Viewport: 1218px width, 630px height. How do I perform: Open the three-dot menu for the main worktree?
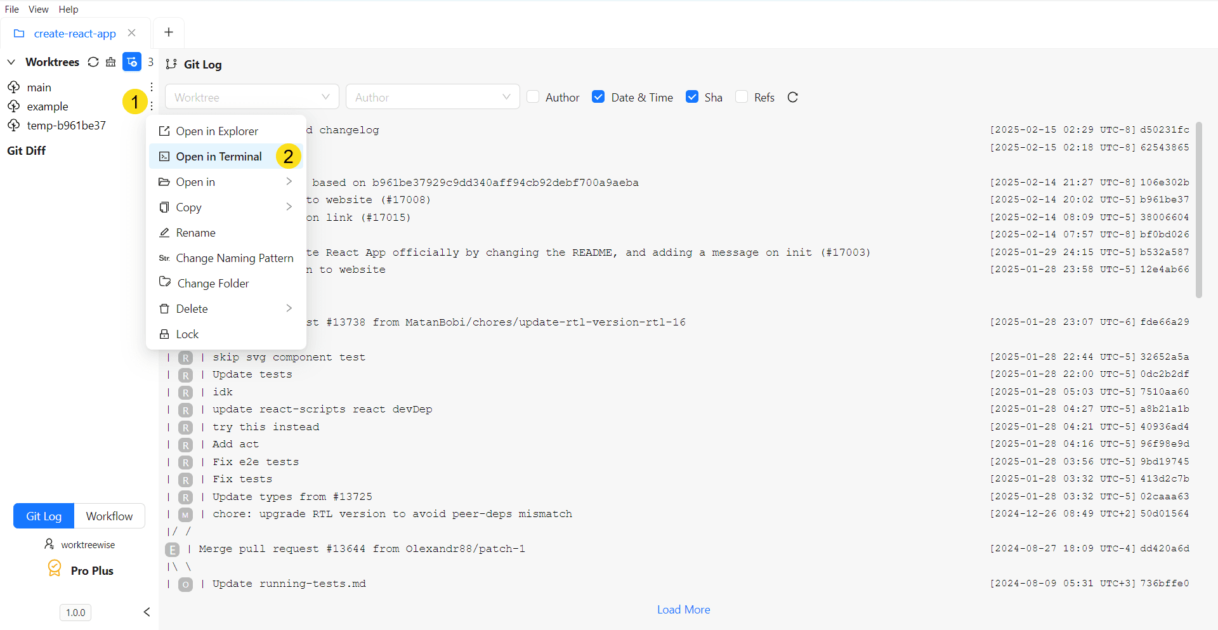tap(151, 87)
